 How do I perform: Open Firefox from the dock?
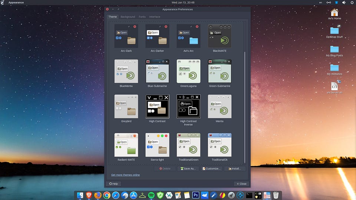(98, 195)
